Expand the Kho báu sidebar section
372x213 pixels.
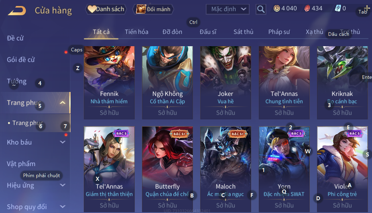(x=63, y=142)
